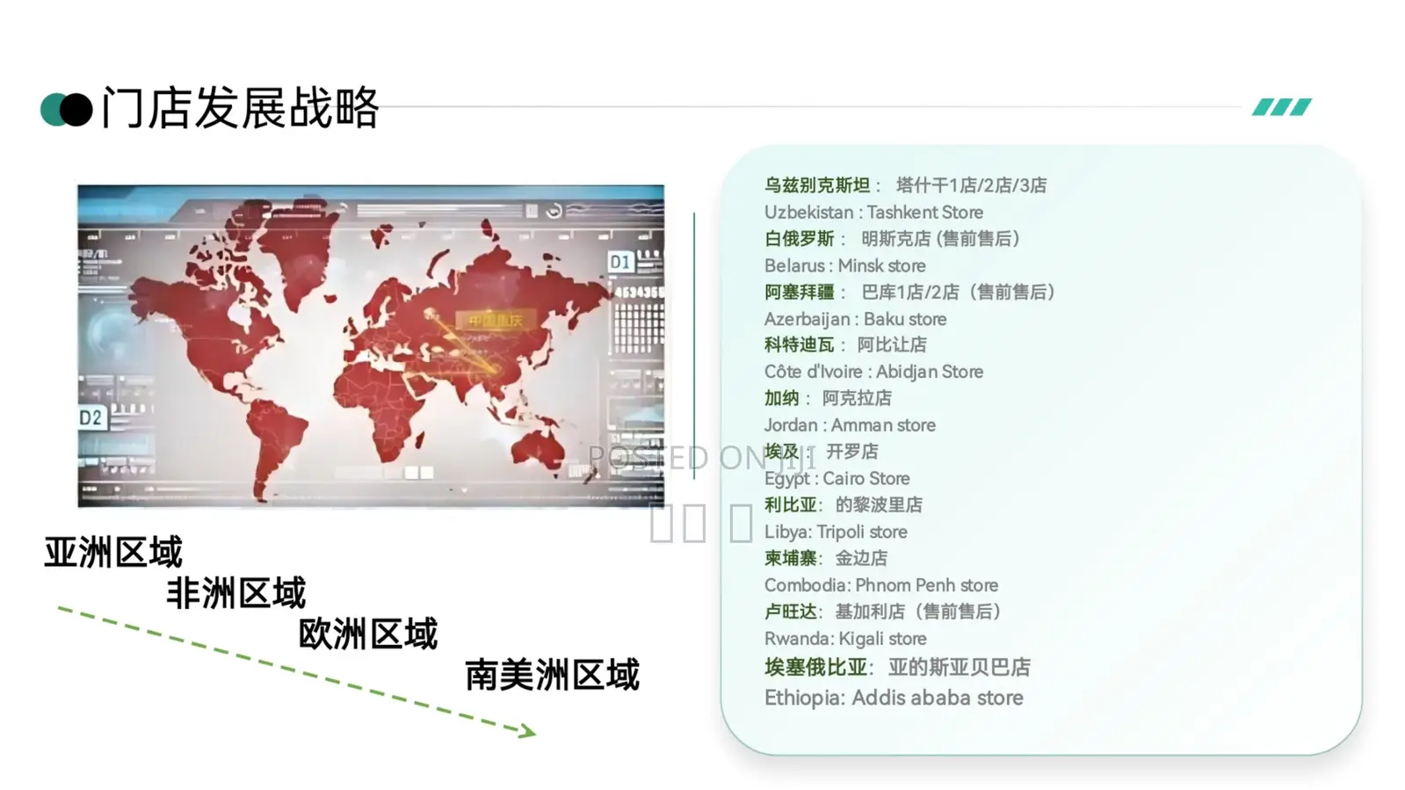This screenshot has height=790, width=1405.
Task: Select Azerbaijan : Baku store text
Action: coord(855,319)
